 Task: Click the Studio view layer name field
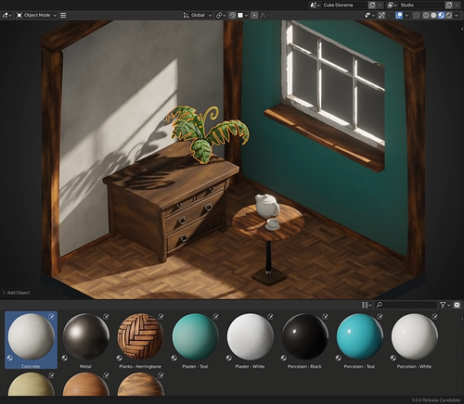pyautogui.click(x=422, y=5)
